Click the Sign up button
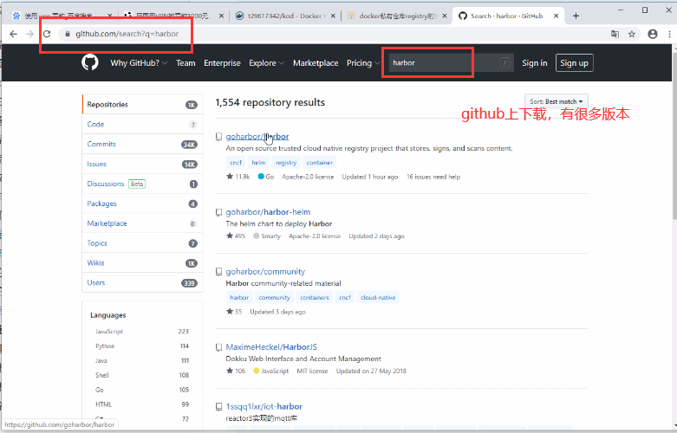Screen dimensions: 677x433 [x=574, y=63]
